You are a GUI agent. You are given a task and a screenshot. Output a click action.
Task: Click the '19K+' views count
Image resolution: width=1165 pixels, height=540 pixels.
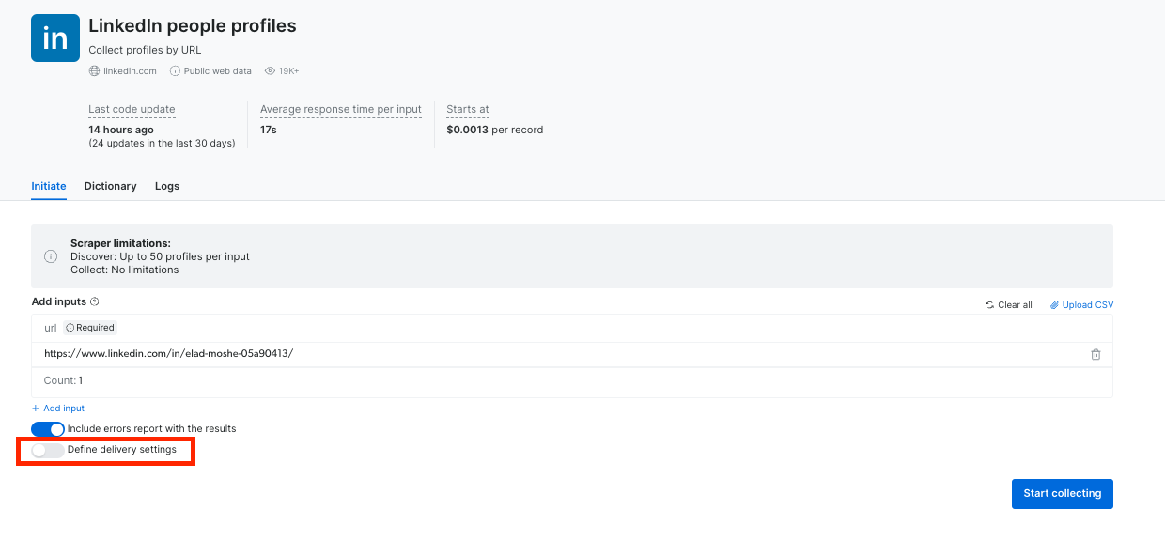point(289,71)
